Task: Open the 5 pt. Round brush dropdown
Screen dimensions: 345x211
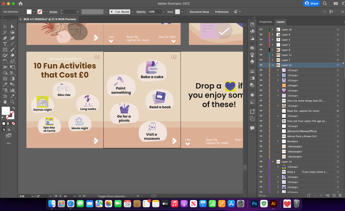Action: [133, 12]
